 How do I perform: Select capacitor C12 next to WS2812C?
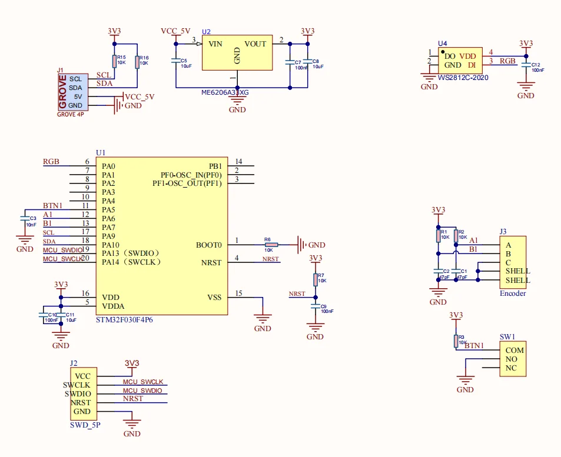coord(526,65)
